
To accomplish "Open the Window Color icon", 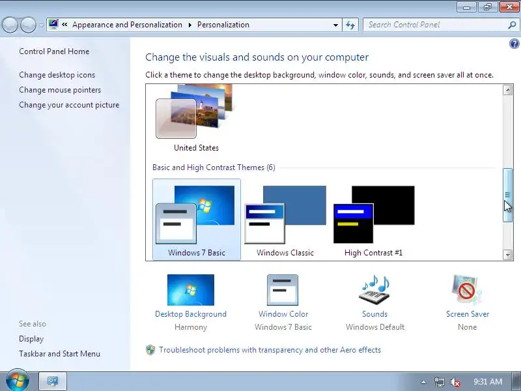I will coord(283,290).
